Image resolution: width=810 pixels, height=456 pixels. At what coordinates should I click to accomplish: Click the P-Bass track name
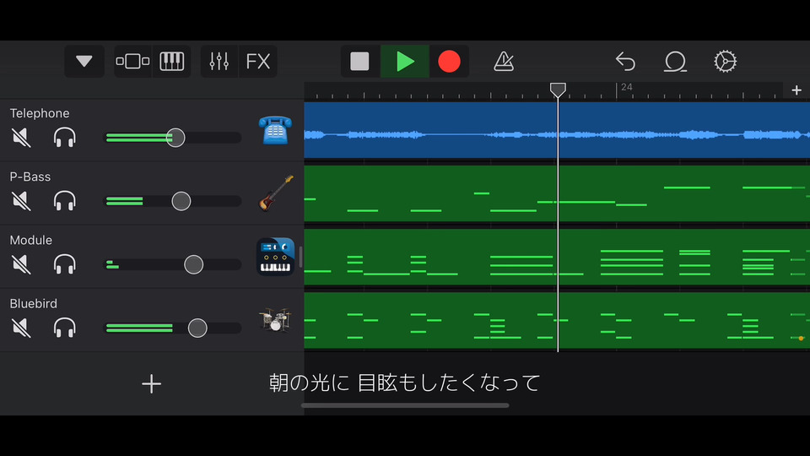tap(30, 176)
